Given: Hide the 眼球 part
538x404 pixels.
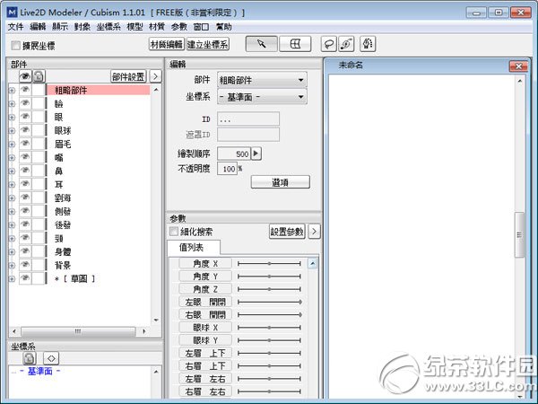Looking at the screenshot, I should 25,130.
